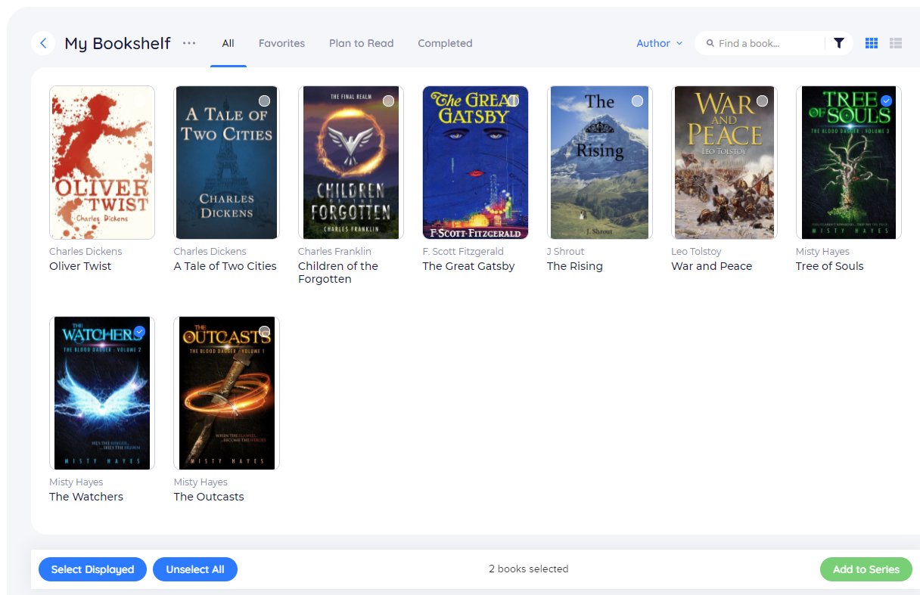Screen dimensions: 920x595
Task: Click the "Children of the Forgotten" title text
Action: click(338, 272)
